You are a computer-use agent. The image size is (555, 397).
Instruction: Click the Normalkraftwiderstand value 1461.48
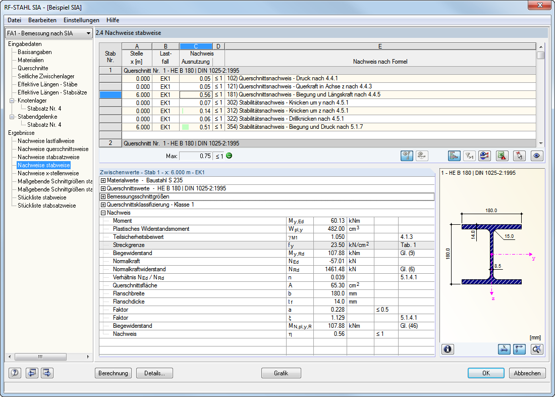click(x=330, y=269)
